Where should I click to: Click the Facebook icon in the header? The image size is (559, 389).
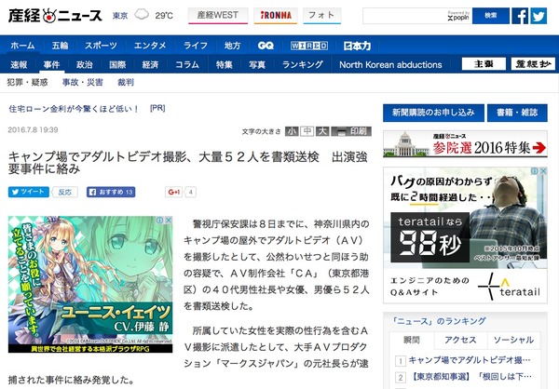[x=520, y=16]
